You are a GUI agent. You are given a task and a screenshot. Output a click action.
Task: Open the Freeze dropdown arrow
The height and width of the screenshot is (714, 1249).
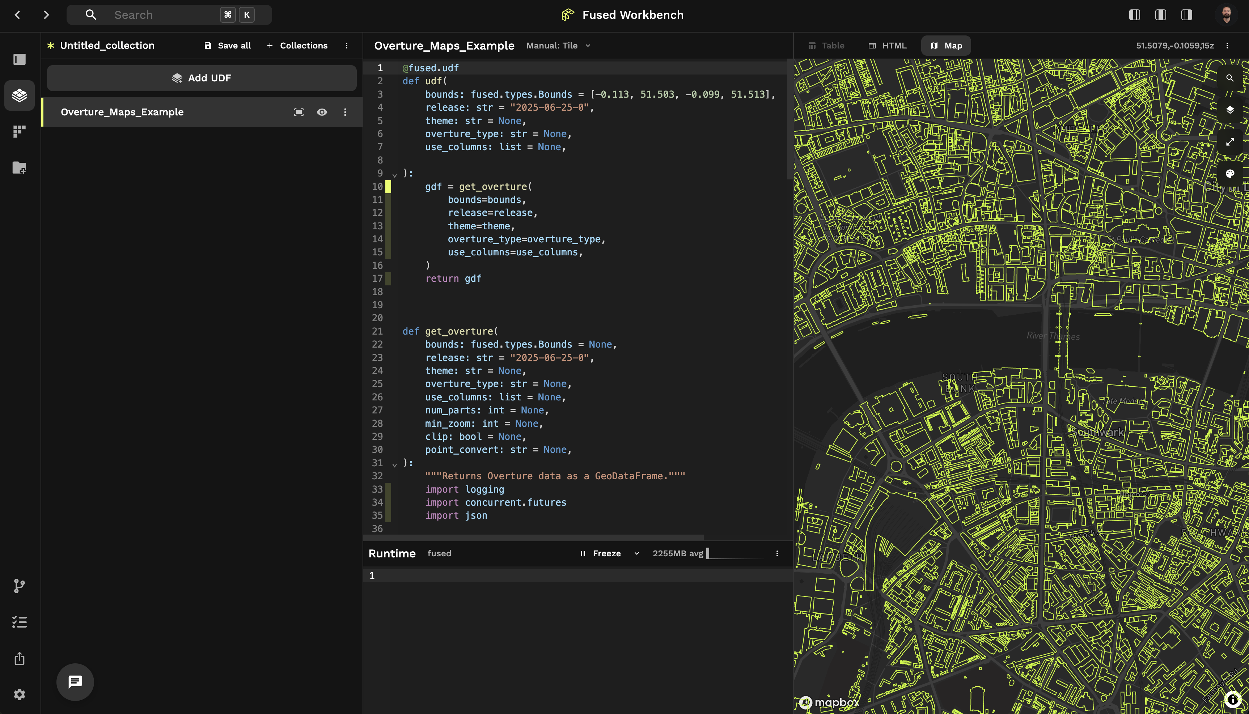pos(636,553)
